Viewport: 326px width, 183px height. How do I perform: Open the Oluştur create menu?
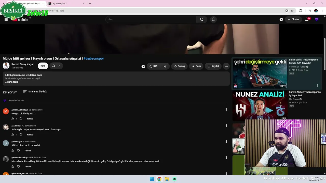(x=293, y=20)
